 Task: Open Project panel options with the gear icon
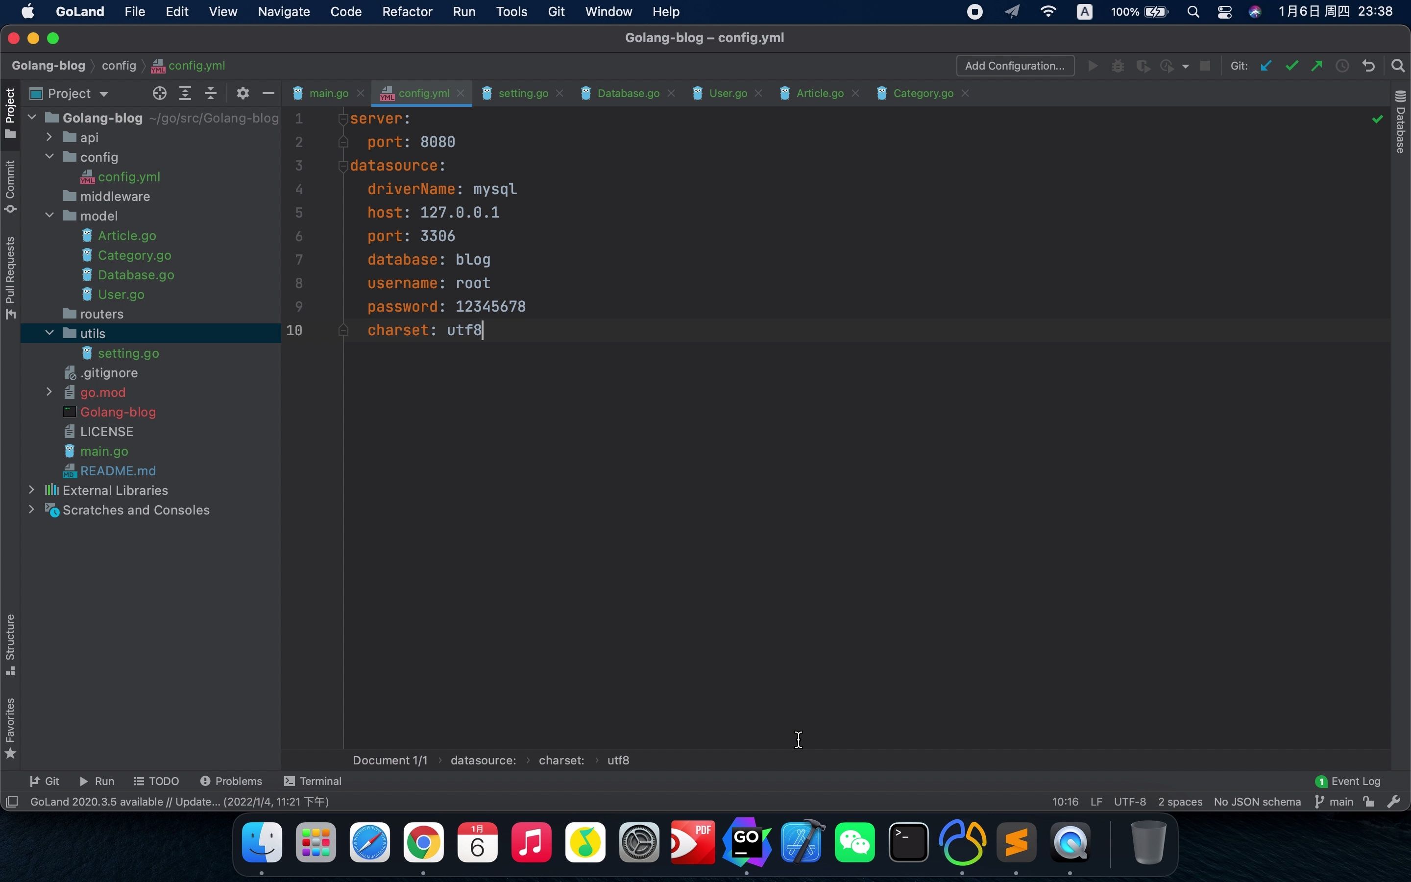click(243, 93)
